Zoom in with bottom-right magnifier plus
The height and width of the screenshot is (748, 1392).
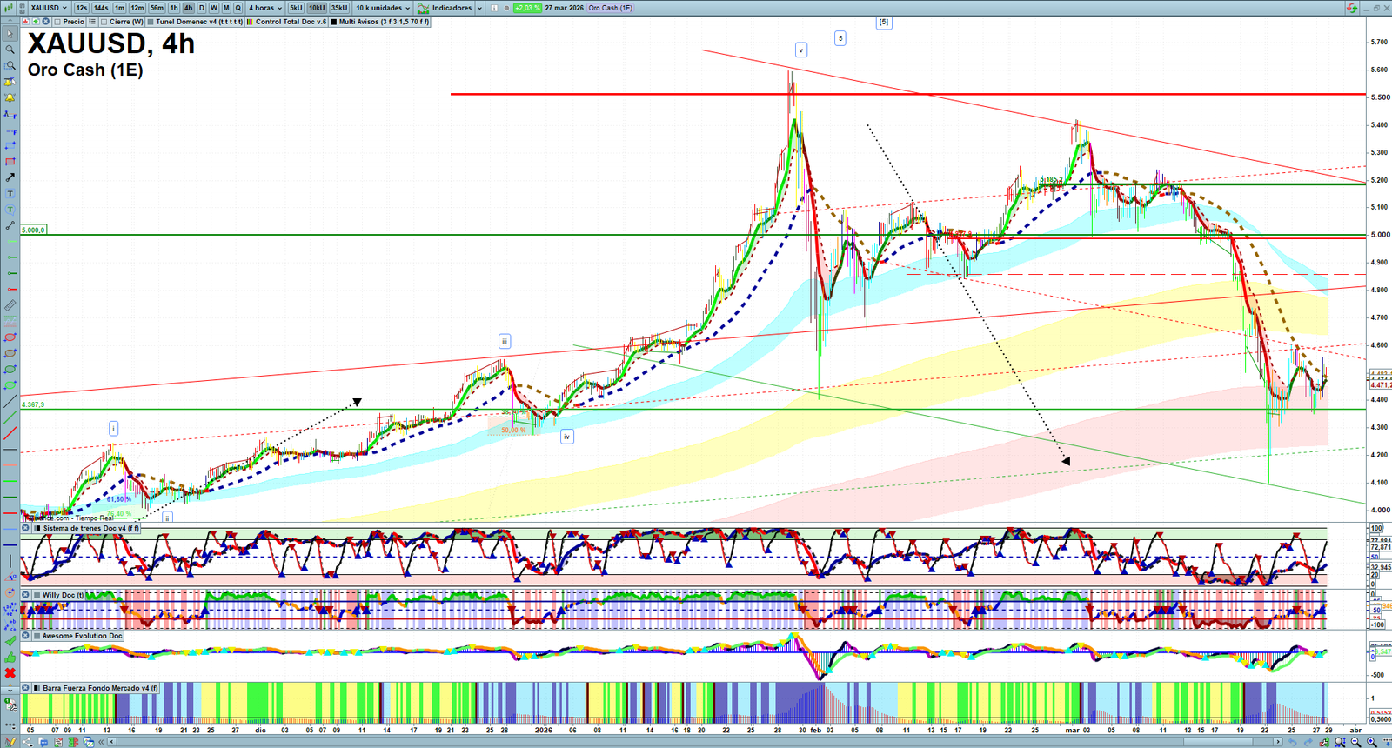(1372, 742)
